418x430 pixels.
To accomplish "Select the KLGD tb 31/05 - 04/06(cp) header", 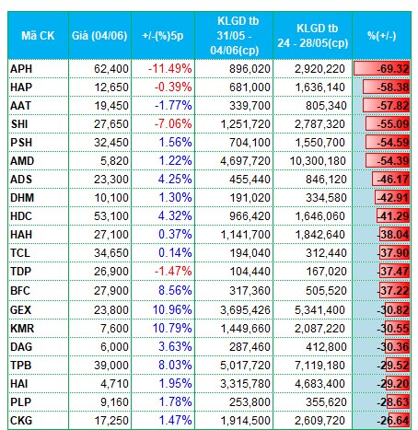I will coord(234,36).
